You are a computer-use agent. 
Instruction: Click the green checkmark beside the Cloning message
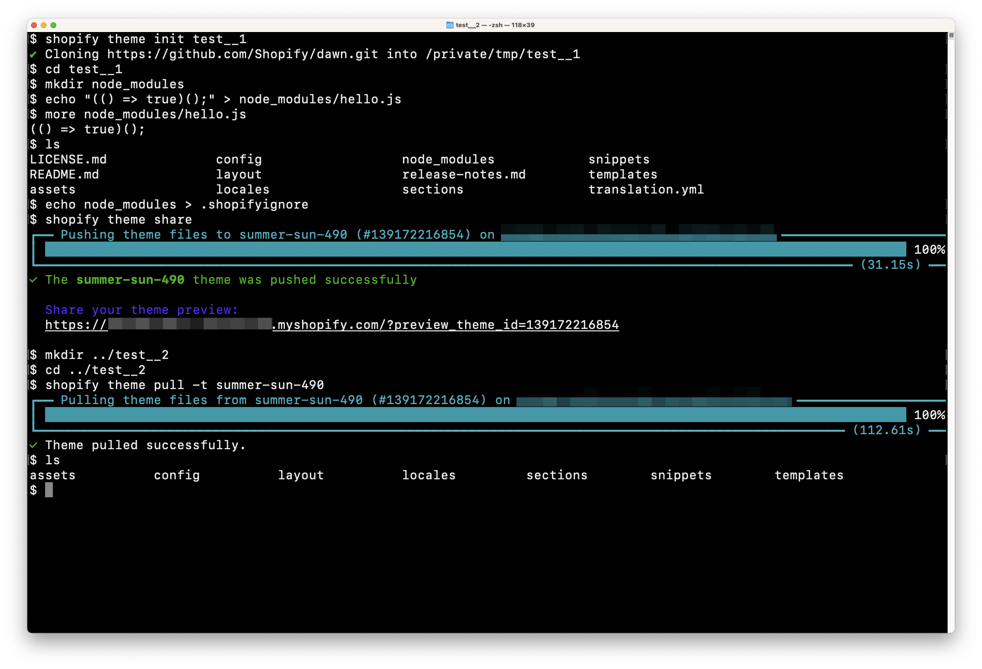pos(33,54)
